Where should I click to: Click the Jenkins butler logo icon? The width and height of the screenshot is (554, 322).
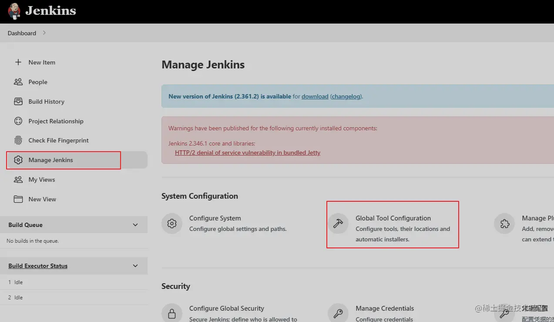14,10
